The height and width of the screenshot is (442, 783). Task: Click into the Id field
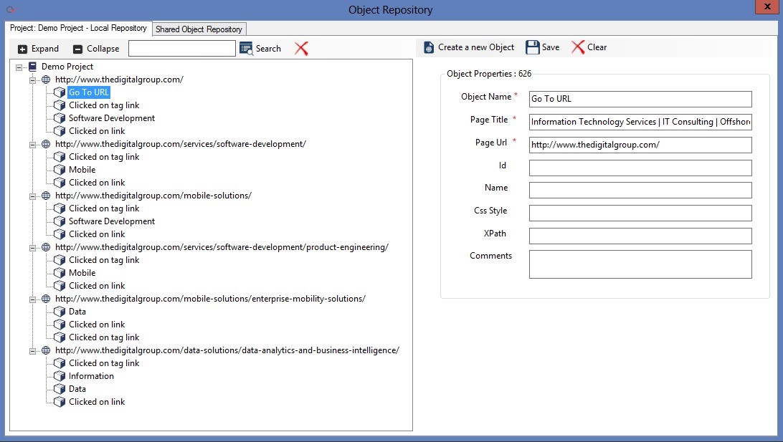click(640, 168)
